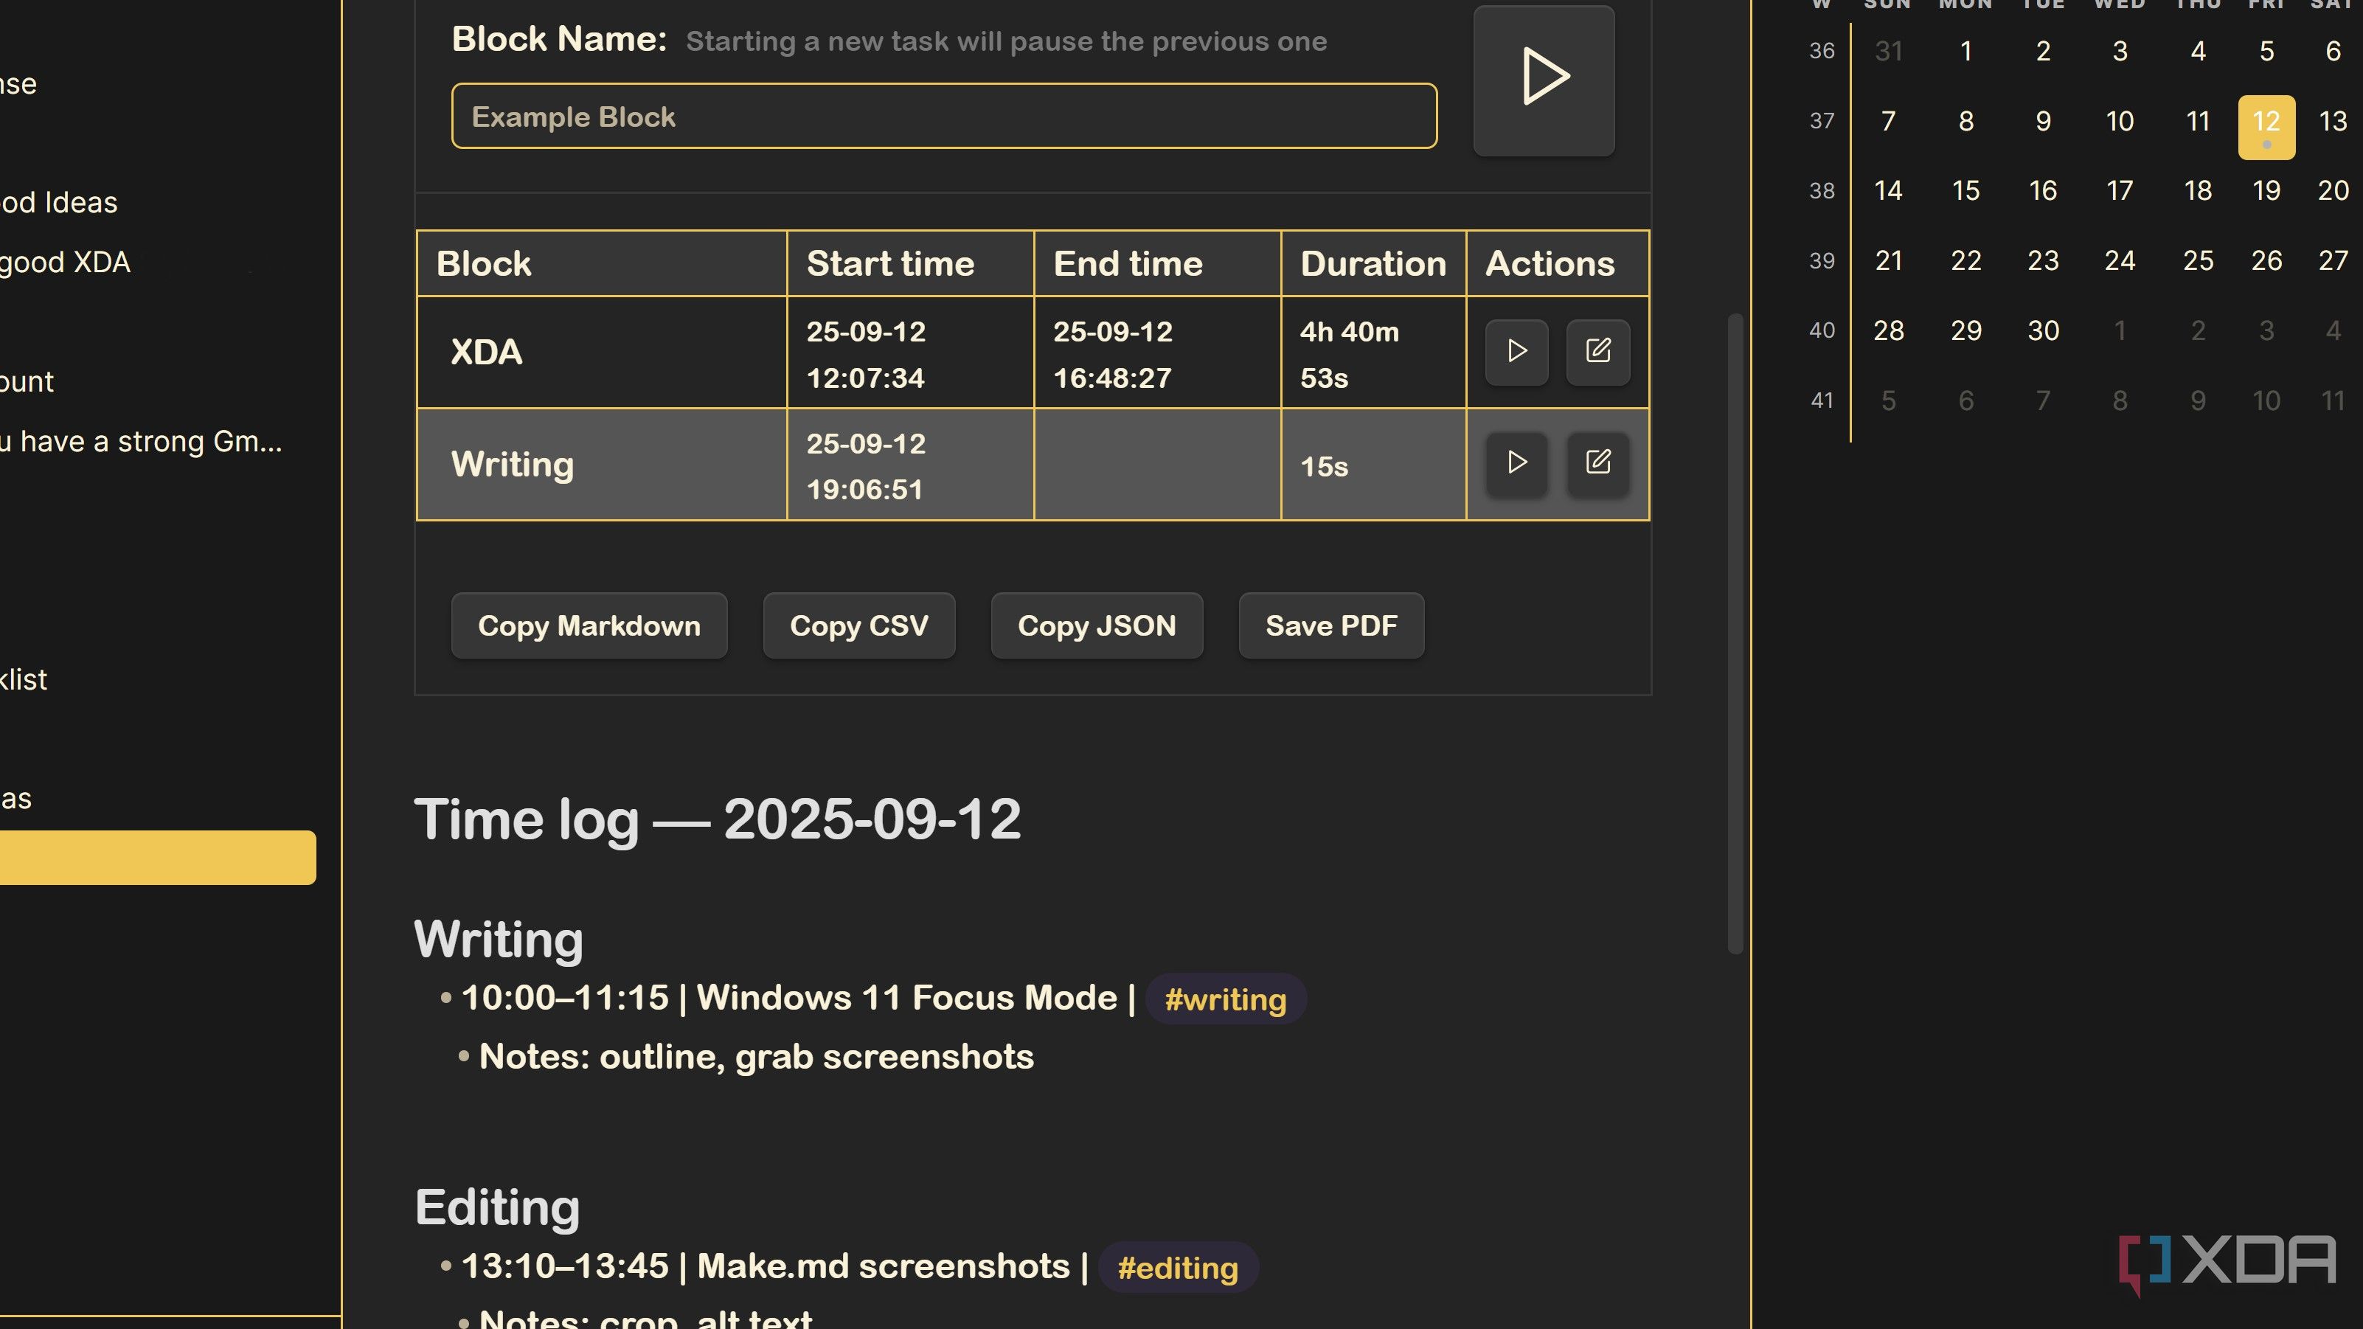2363x1329 pixels.
Task: Open the #writing tag
Action: tap(1226, 999)
